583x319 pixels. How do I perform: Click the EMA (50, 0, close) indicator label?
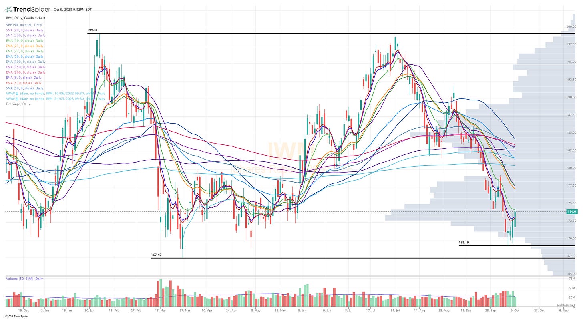pyautogui.click(x=24, y=56)
